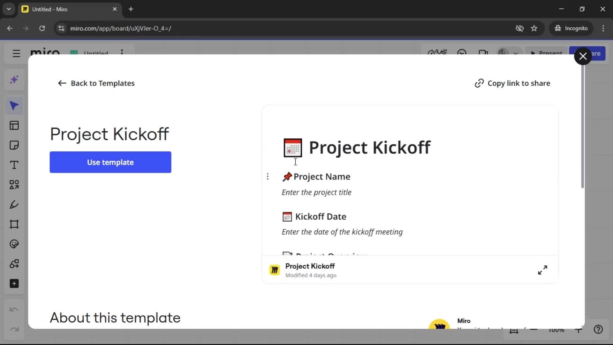Open more apps with the plus button
This screenshot has height=345, width=613.
[14, 284]
